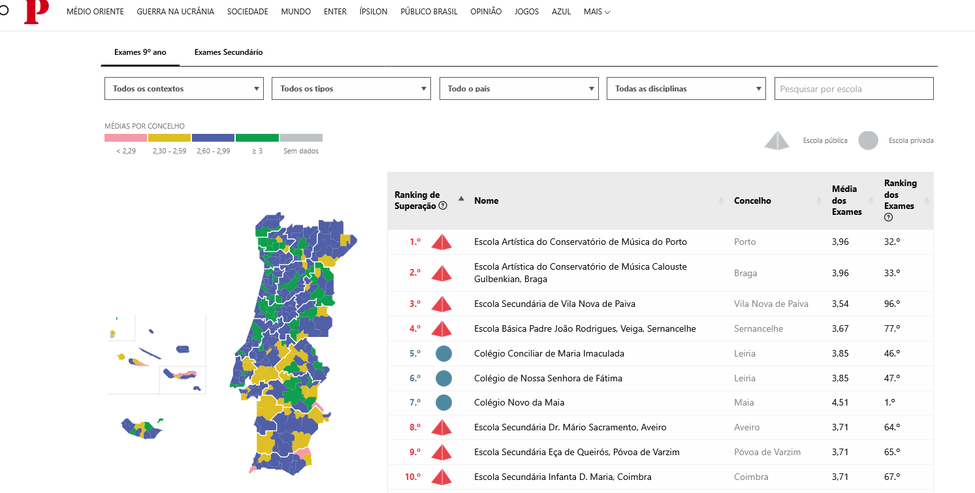This screenshot has width=975, height=493.
Task: Switch to the Exames Secundário tab
Action: pos(229,52)
